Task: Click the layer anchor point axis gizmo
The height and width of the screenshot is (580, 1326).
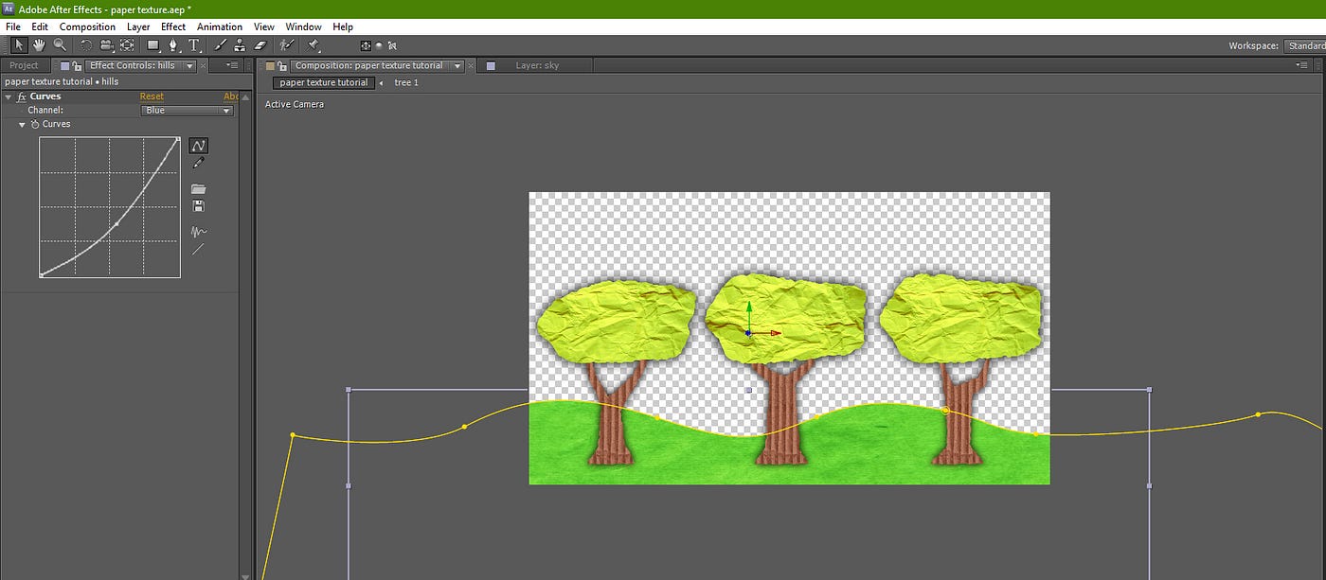Action: (748, 333)
